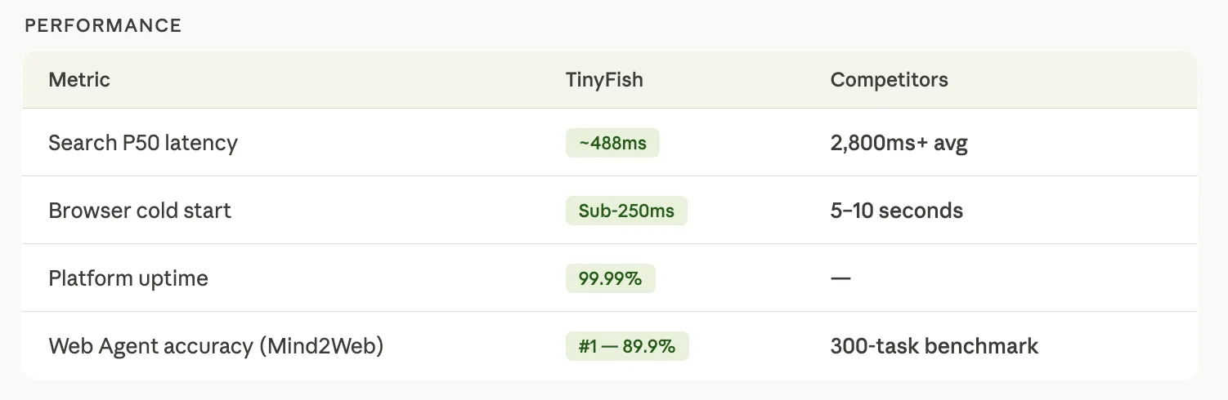The width and height of the screenshot is (1228, 400).
Task: Click the dash in Platform uptime row
Action: [840, 278]
